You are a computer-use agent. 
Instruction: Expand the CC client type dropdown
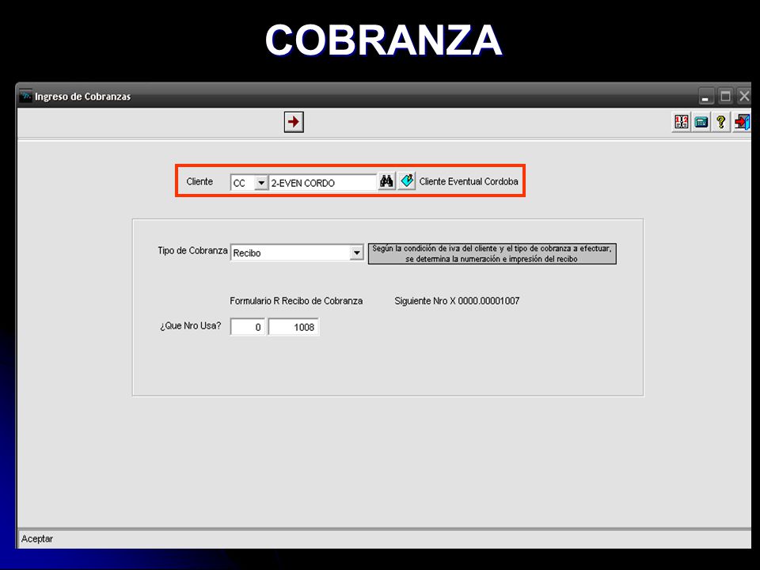tap(261, 183)
